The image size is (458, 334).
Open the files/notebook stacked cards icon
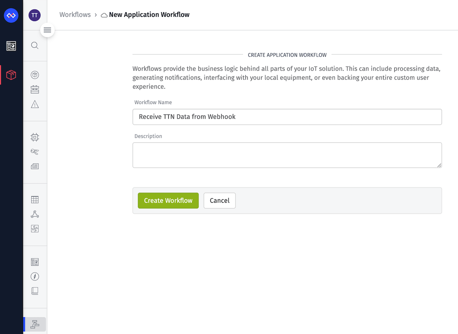point(35,166)
